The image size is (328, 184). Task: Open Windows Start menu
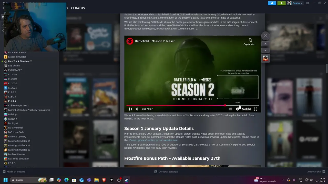5,180
